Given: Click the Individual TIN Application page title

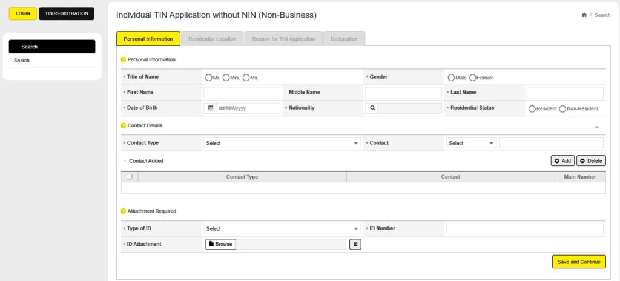Looking at the screenshot, I should tap(216, 15).
